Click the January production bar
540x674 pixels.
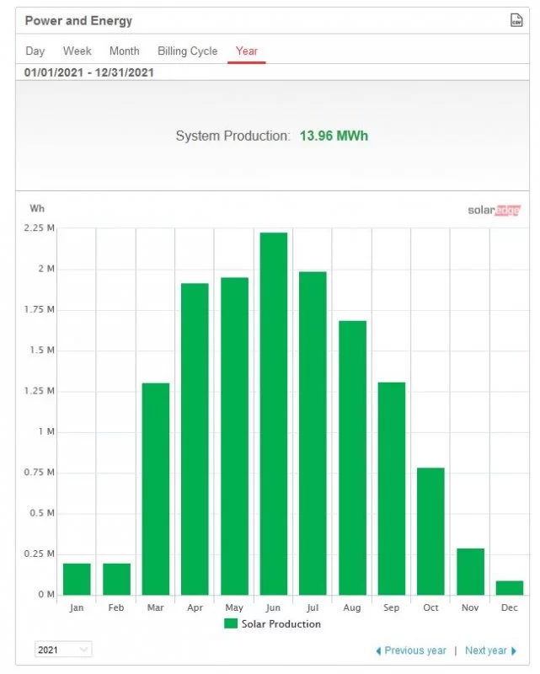(77, 579)
